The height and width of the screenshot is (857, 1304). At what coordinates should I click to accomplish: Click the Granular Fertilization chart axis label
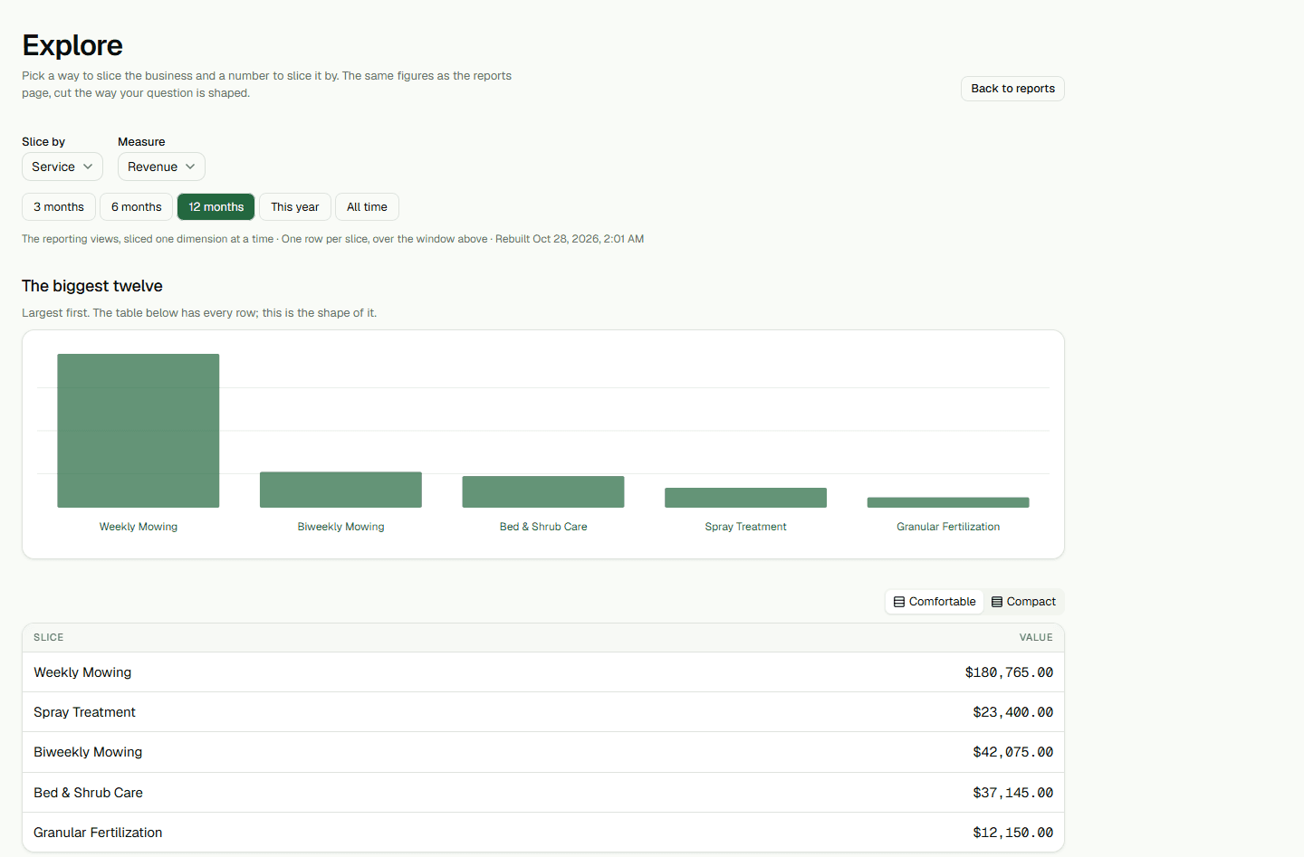(x=948, y=527)
